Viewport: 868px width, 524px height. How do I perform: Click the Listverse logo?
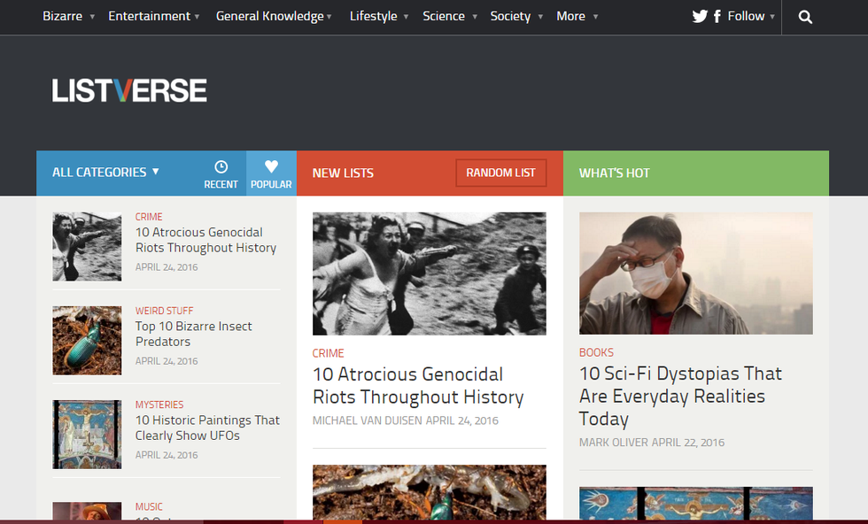[x=129, y=90]
